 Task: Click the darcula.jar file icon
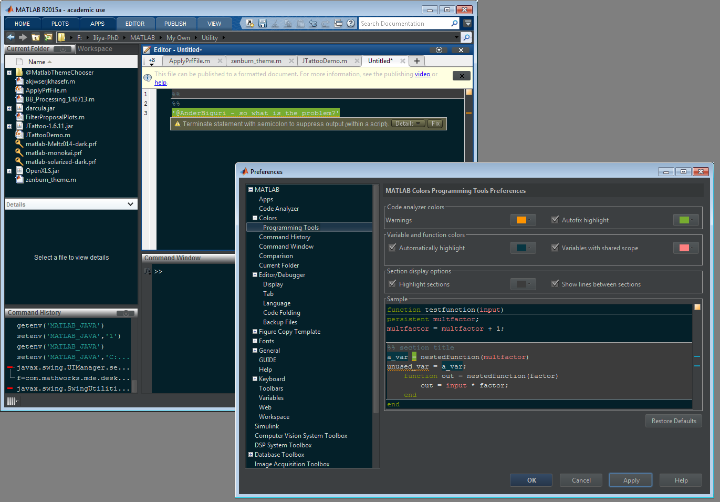click(19, 108)
